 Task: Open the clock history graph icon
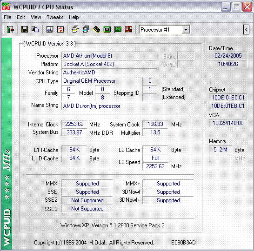click(50, 30)
